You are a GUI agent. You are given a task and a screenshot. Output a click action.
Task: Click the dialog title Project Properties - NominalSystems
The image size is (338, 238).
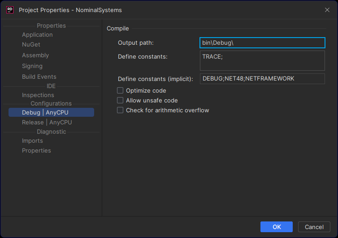point(70,10)
